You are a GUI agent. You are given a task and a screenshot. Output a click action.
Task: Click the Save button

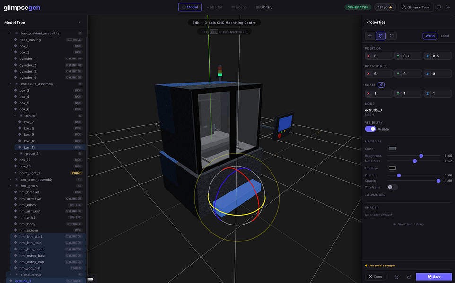[434, 277]
